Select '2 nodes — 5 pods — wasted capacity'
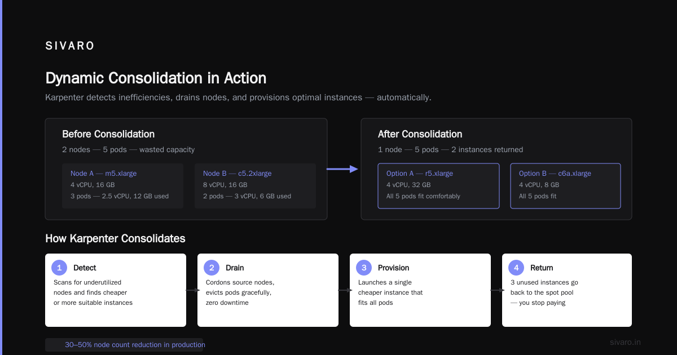The width and height of the screenshot is (677, 355). click(128, 150)
